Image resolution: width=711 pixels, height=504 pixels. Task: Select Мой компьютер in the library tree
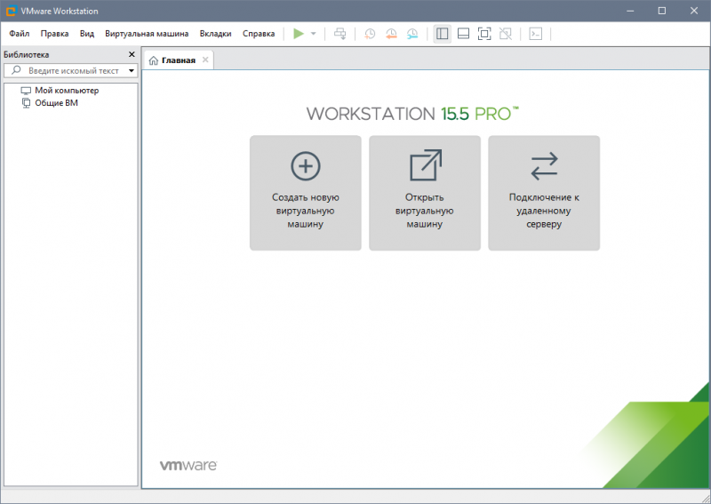coord(60,91)
